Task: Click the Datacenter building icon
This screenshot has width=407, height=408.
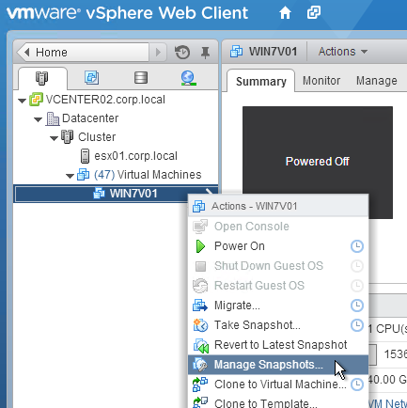Action: (53, 118)
